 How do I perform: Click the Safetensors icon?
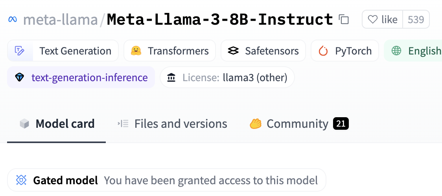pos(234,51)
